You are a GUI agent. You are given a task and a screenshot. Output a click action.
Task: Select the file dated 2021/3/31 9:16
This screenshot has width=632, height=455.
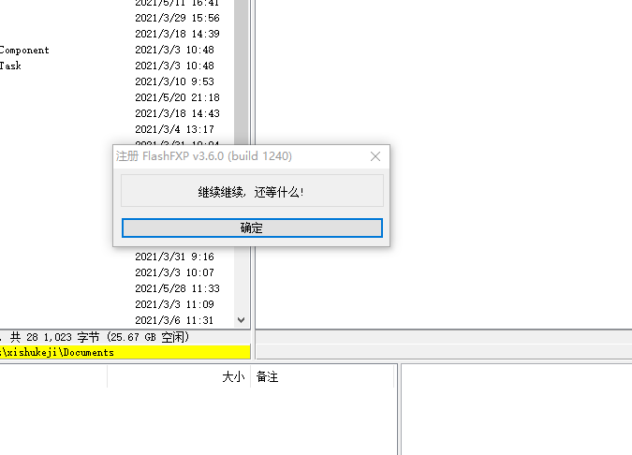click(x=174, y=257)
